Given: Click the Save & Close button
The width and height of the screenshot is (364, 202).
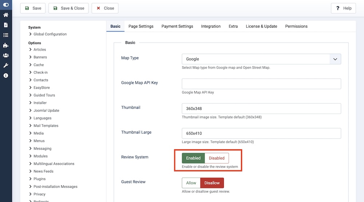Looking at the screenshot, I should click(x=68, y=8).
